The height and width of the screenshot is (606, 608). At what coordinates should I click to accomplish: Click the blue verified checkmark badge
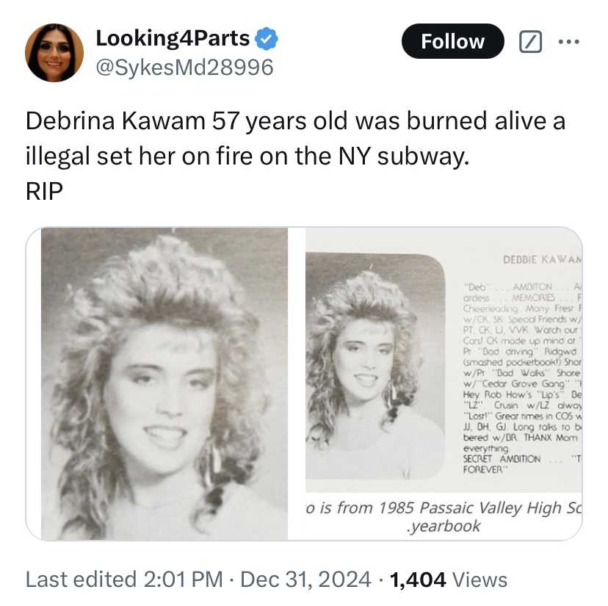pos(266,39)
